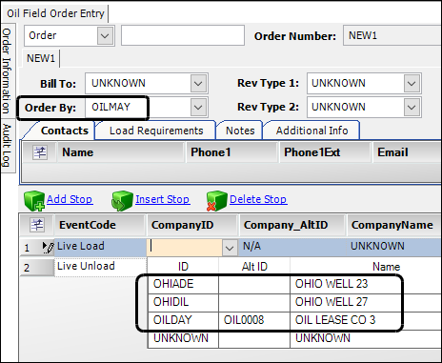The height and width of the screenshot is (363, 442).
Task: Click the Delete Stop link
Action: coord(258,199)
